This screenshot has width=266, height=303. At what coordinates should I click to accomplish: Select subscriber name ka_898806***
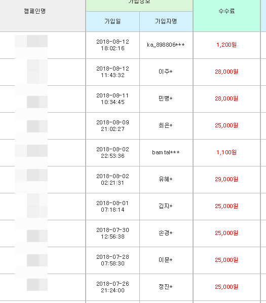(x=166, y=45)
